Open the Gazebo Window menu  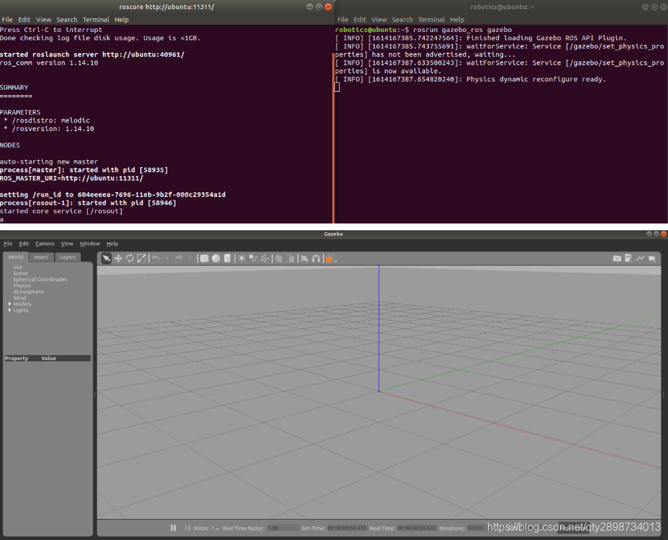point(90,244)
